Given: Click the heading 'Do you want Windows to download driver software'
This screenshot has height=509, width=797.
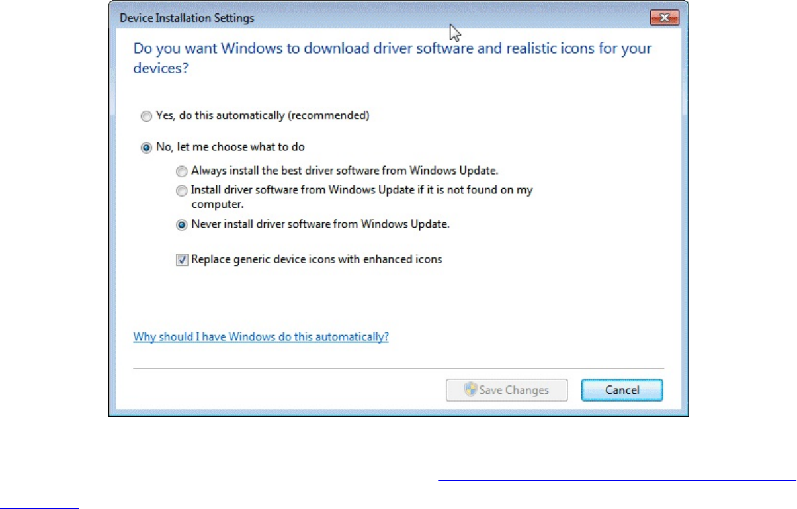Looking at the screenshot, I should [393, 58].
